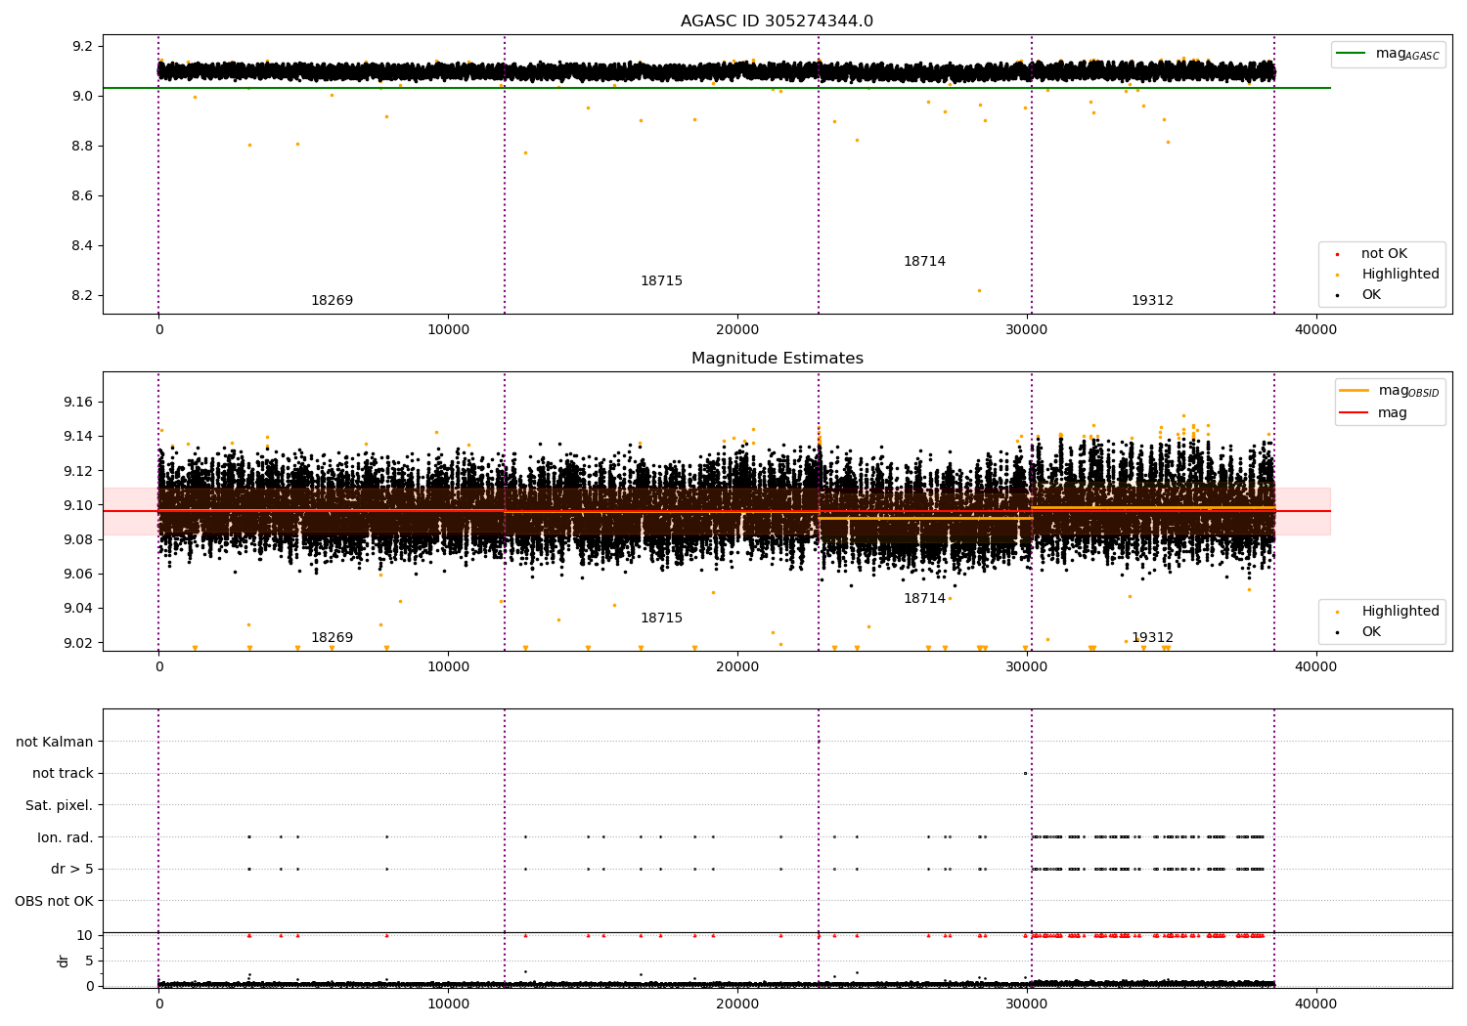
Task: Click x-axis tick 30000 under bottom plot
Action: tap(1027, 1004)
